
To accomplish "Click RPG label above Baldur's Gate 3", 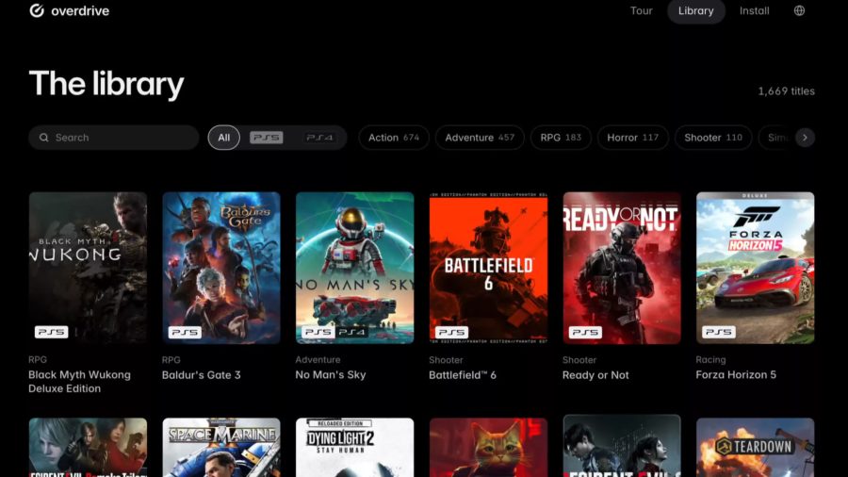I will pyautogui.click(x=171, y=360).
